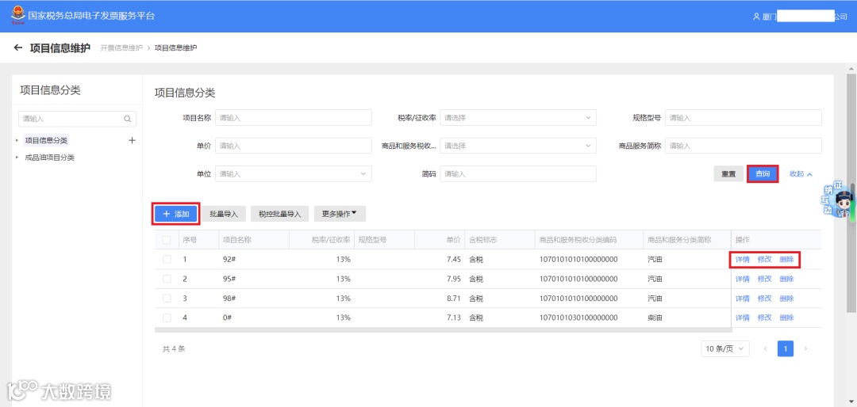Click the 批量导入 button

pyautogui.click(x=224, y=214)
